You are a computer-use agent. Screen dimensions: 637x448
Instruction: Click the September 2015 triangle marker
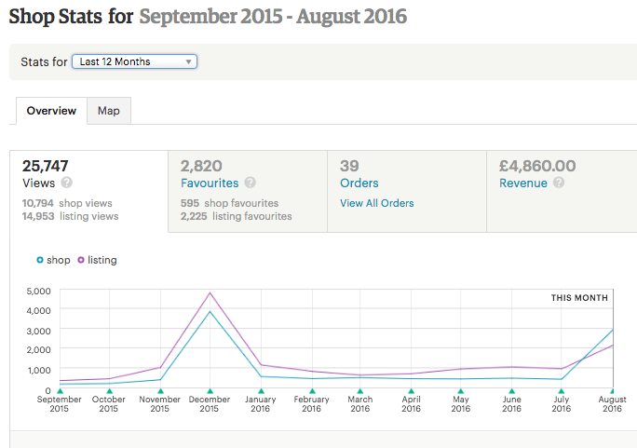[60, 391]
